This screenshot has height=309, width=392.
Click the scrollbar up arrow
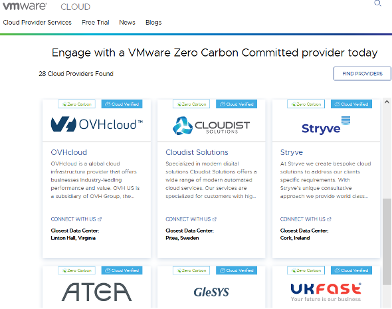click(387, 102)
